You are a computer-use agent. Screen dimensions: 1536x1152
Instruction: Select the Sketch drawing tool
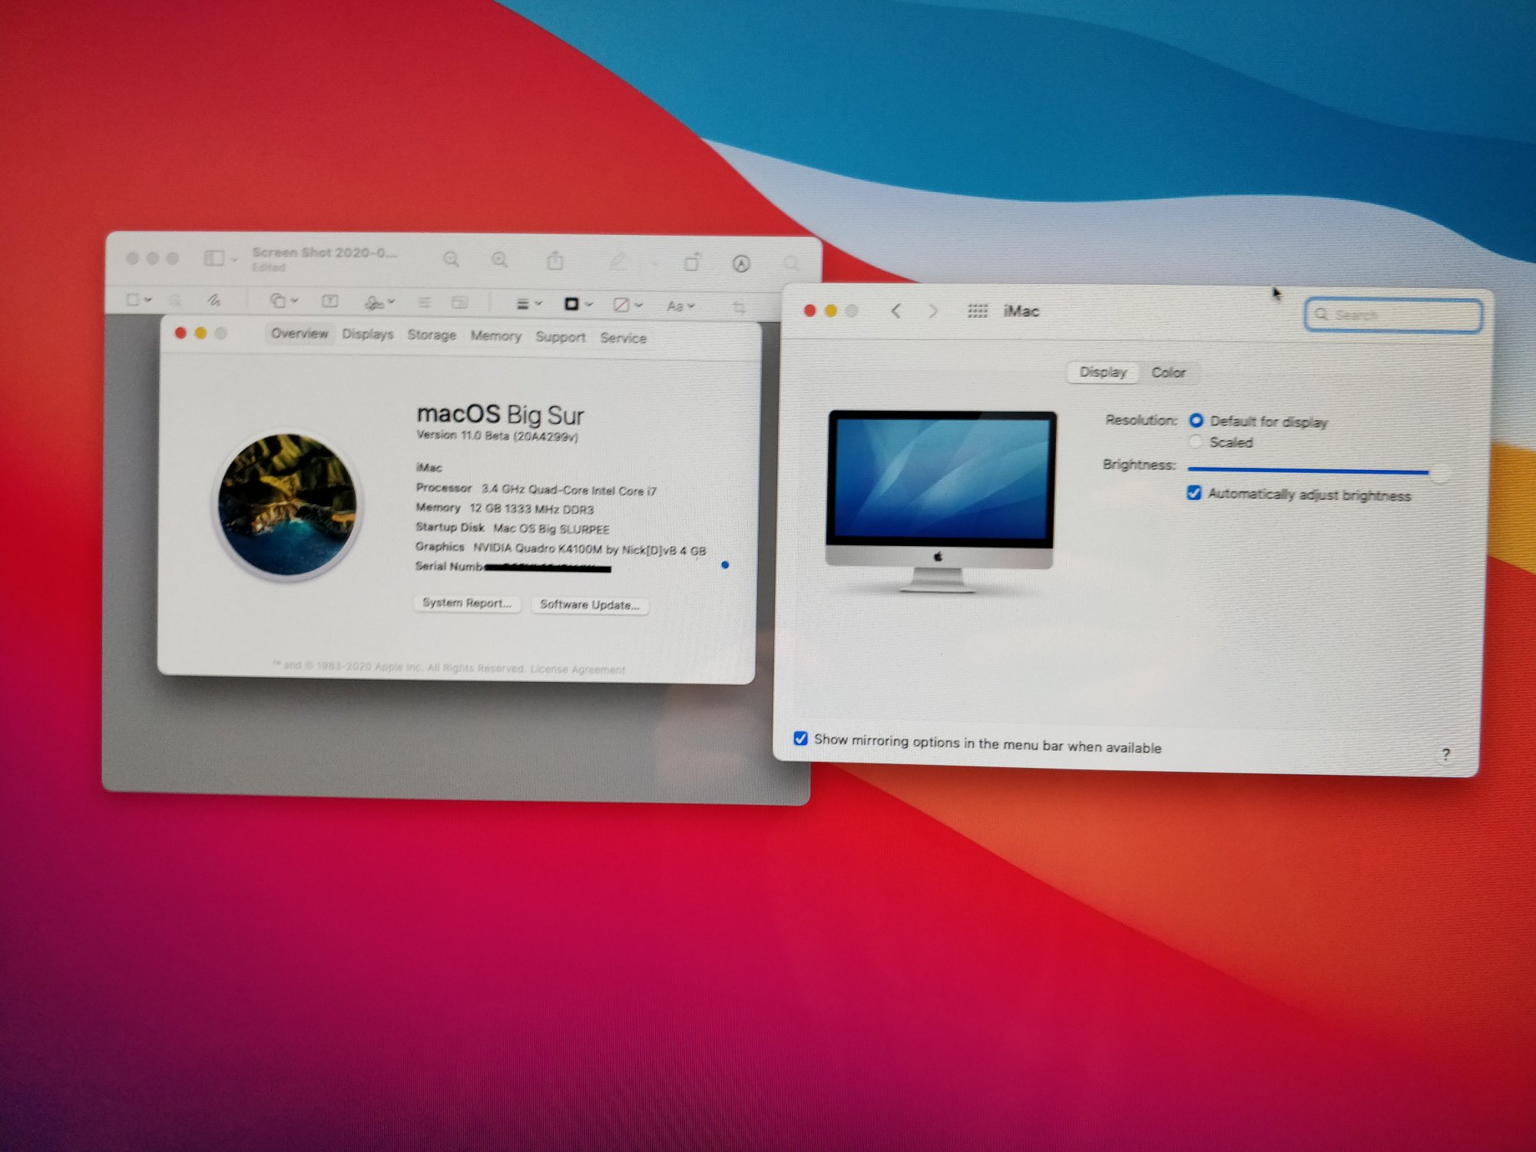click(x=214, y=300)
